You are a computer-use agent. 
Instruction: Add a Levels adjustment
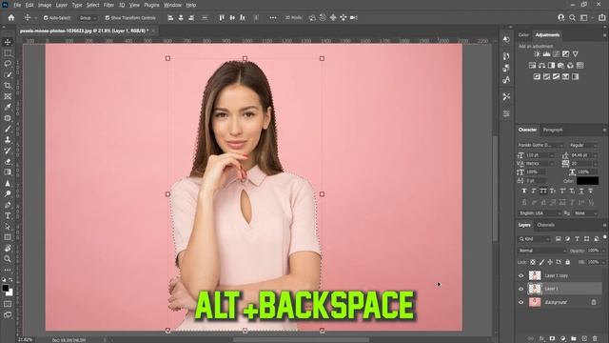[546, 54]
